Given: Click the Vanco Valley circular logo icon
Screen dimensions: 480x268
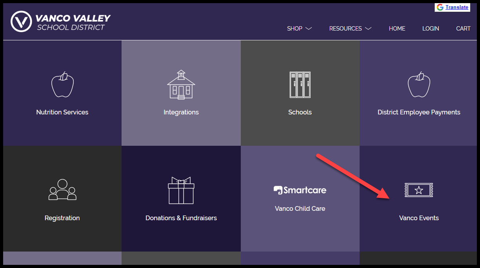Looking at the screenshot, I should coord(21,21).
